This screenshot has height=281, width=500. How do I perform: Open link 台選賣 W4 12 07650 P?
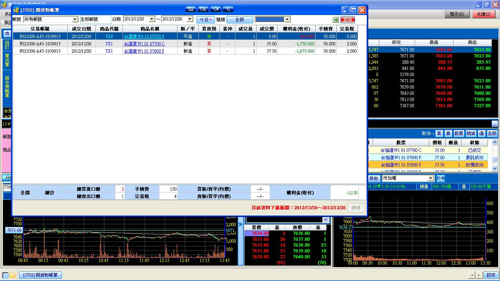(x=144, y=37)
